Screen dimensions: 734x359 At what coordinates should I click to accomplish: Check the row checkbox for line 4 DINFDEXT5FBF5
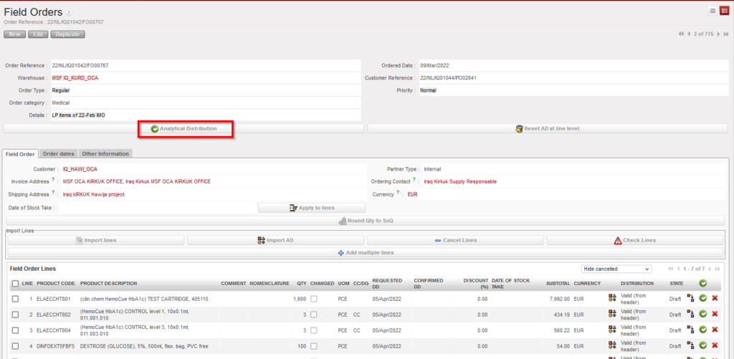[x=15, y=346]
